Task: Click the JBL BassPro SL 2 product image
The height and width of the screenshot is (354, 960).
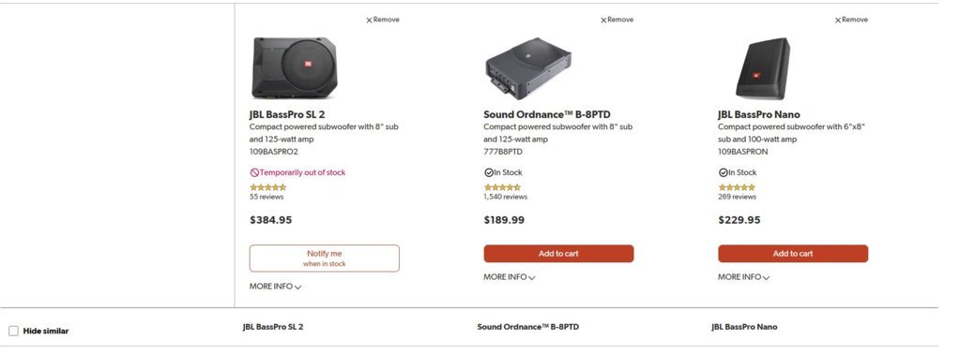Action: click(x=295, y=67)
